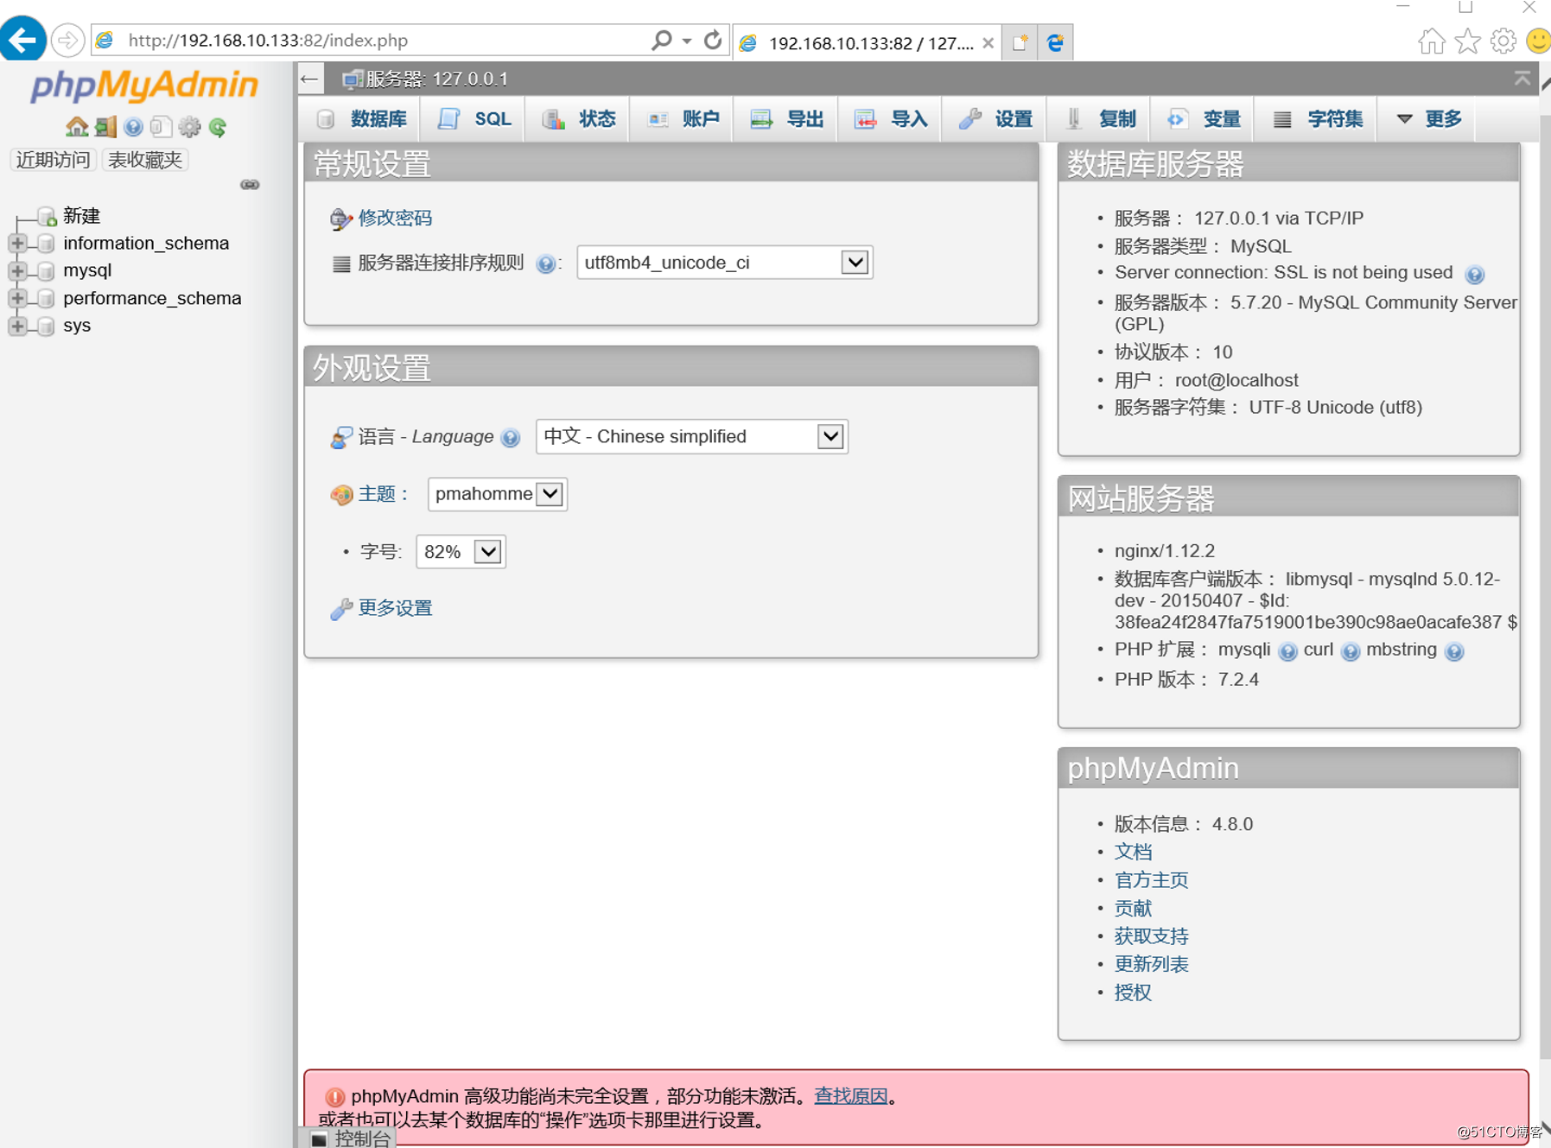Click the search magnifier in address bar
Screen dimensions: 1551x1148
[661, 40]
